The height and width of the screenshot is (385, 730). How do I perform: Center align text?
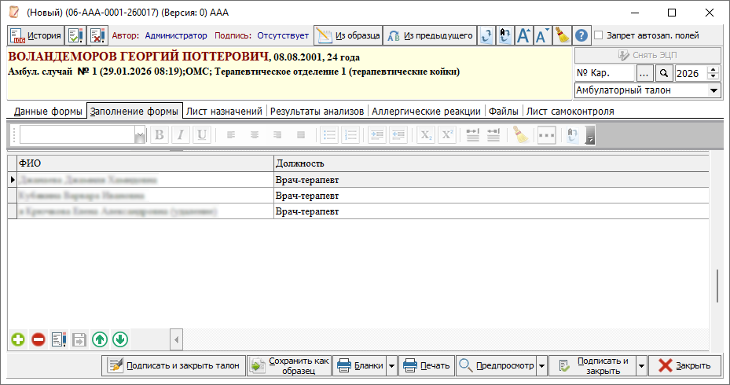coord(254,135)
